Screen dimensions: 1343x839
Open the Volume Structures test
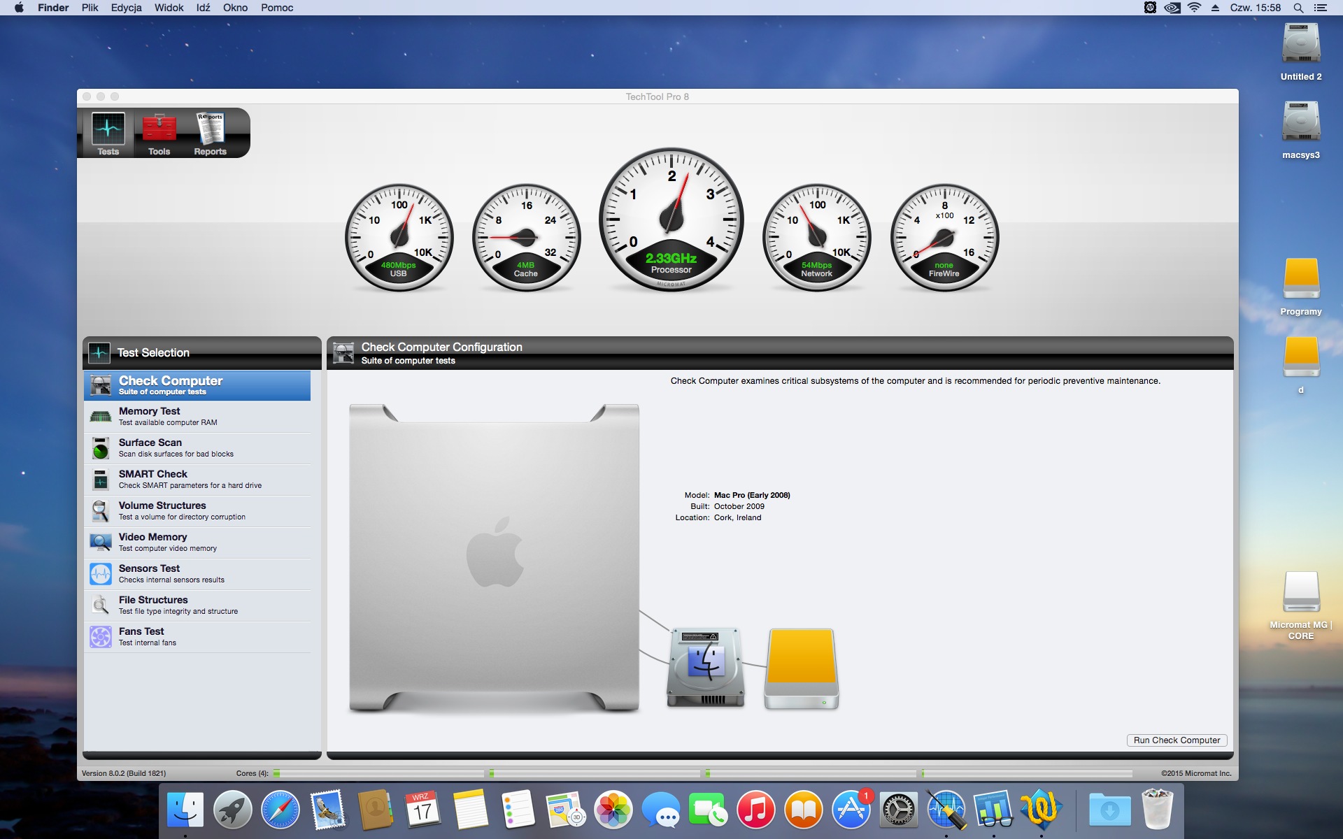tap(197, 511)
